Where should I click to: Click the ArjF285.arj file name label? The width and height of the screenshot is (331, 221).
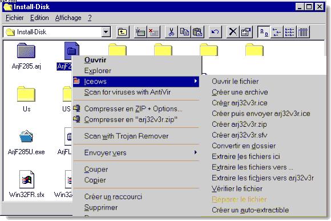[26, 66]
